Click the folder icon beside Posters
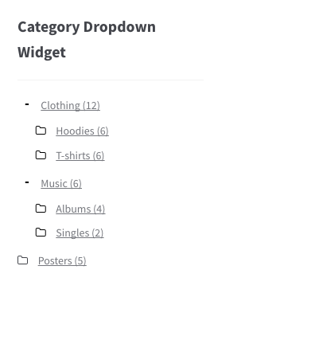311x348 pixels. (x=23, y=260)
